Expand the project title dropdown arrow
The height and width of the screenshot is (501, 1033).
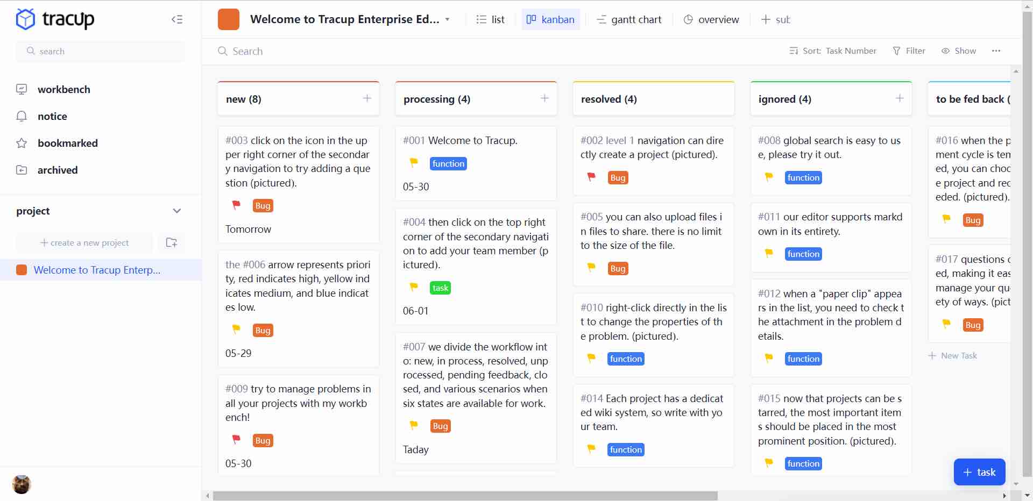pos(447,19)
